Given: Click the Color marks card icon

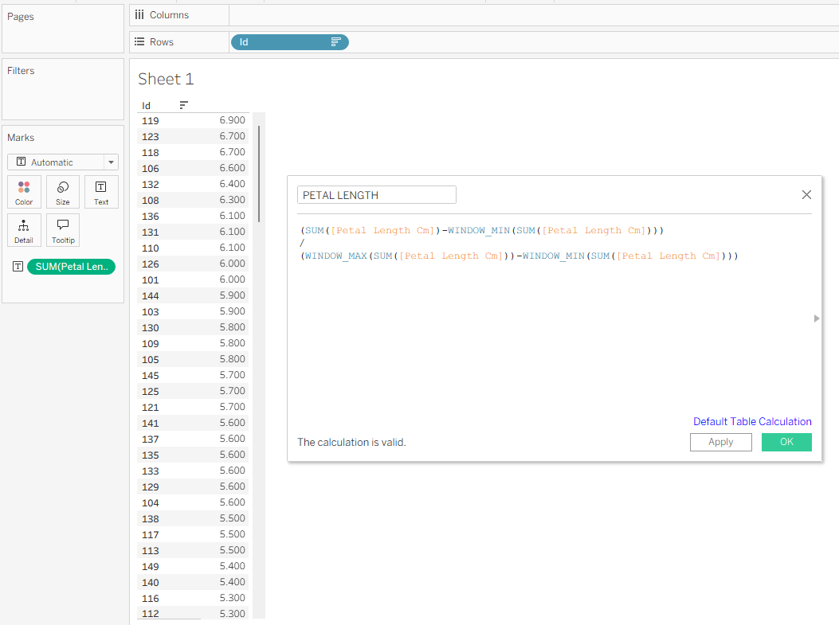Looking at the screenshot, I should pyautogui.click(x=24, y=192).
